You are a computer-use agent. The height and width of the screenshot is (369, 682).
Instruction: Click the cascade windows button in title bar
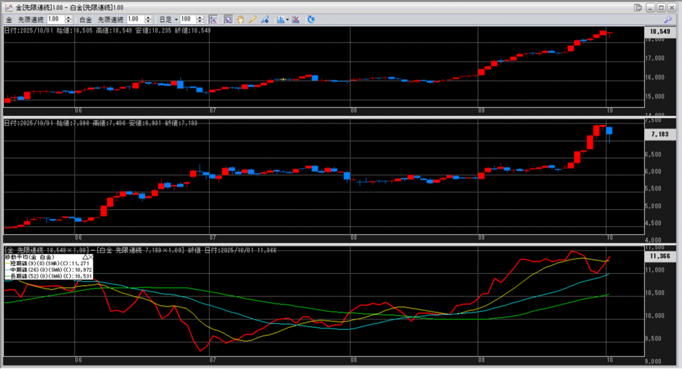pyautogui.click(x=638, y=7)
